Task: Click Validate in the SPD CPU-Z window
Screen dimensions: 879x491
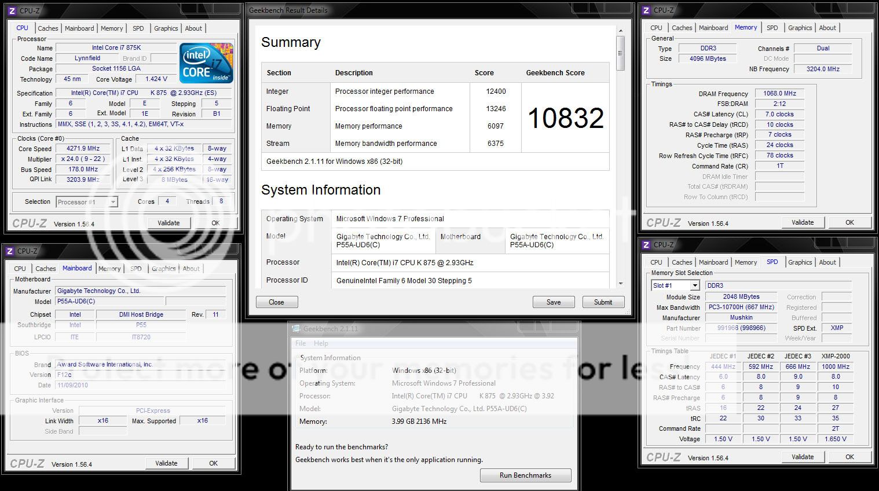Action: [803, 457]
